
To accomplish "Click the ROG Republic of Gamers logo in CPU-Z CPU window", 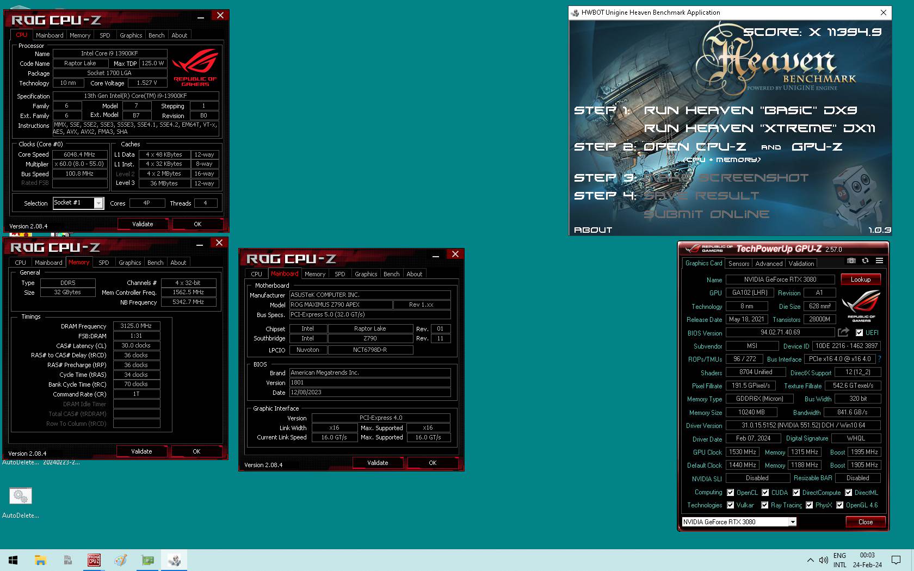I will [x=195, y=67].
